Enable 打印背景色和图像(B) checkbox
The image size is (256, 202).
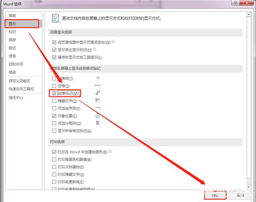pyautogui.click(x=54, y=159)
